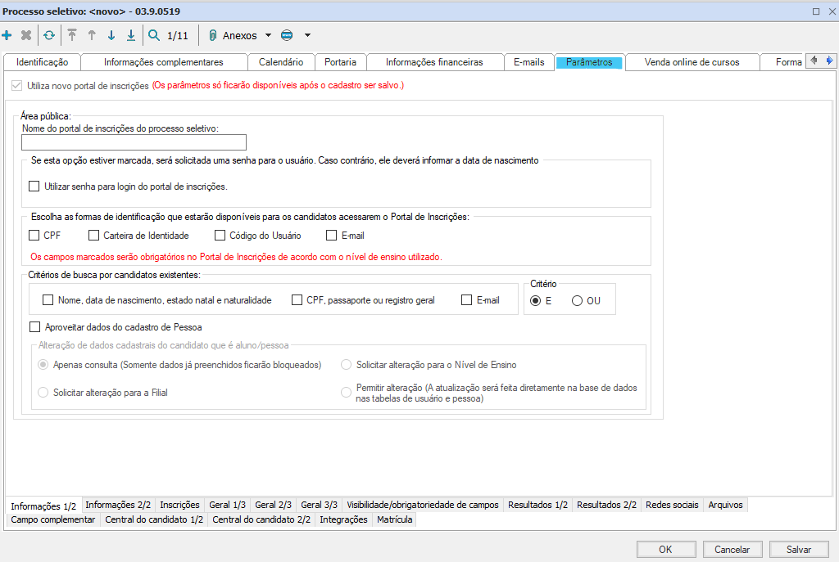This screenshot has width=839, height=562.
Task: Jump to last record arrow icon
Action: 131,35
